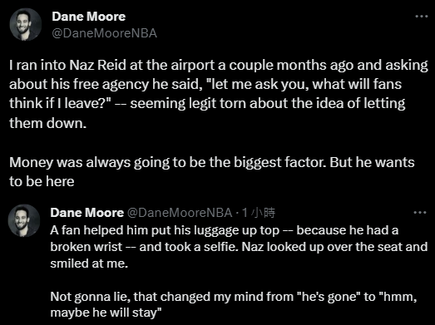Visit the Dane Moore name above the main tweet

pos(88,17)
